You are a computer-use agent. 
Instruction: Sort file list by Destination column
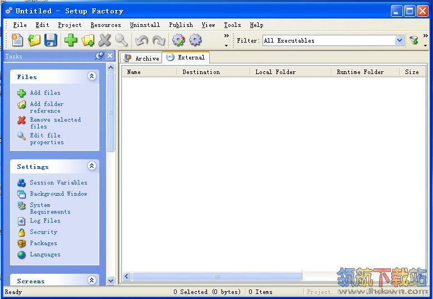(213, 72)
